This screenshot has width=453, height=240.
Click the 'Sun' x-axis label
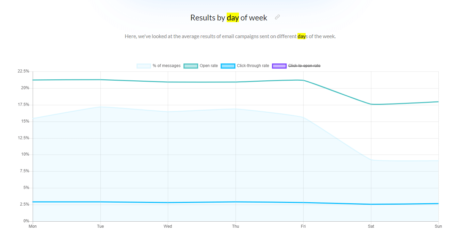(x=438, y=226)
